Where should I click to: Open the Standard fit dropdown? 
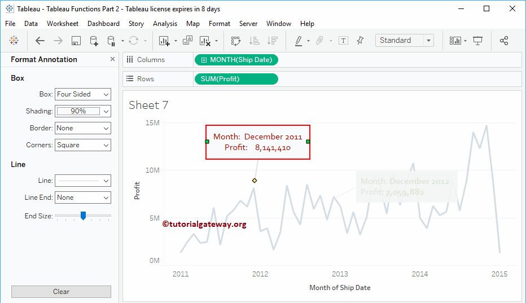pos(404,41)
